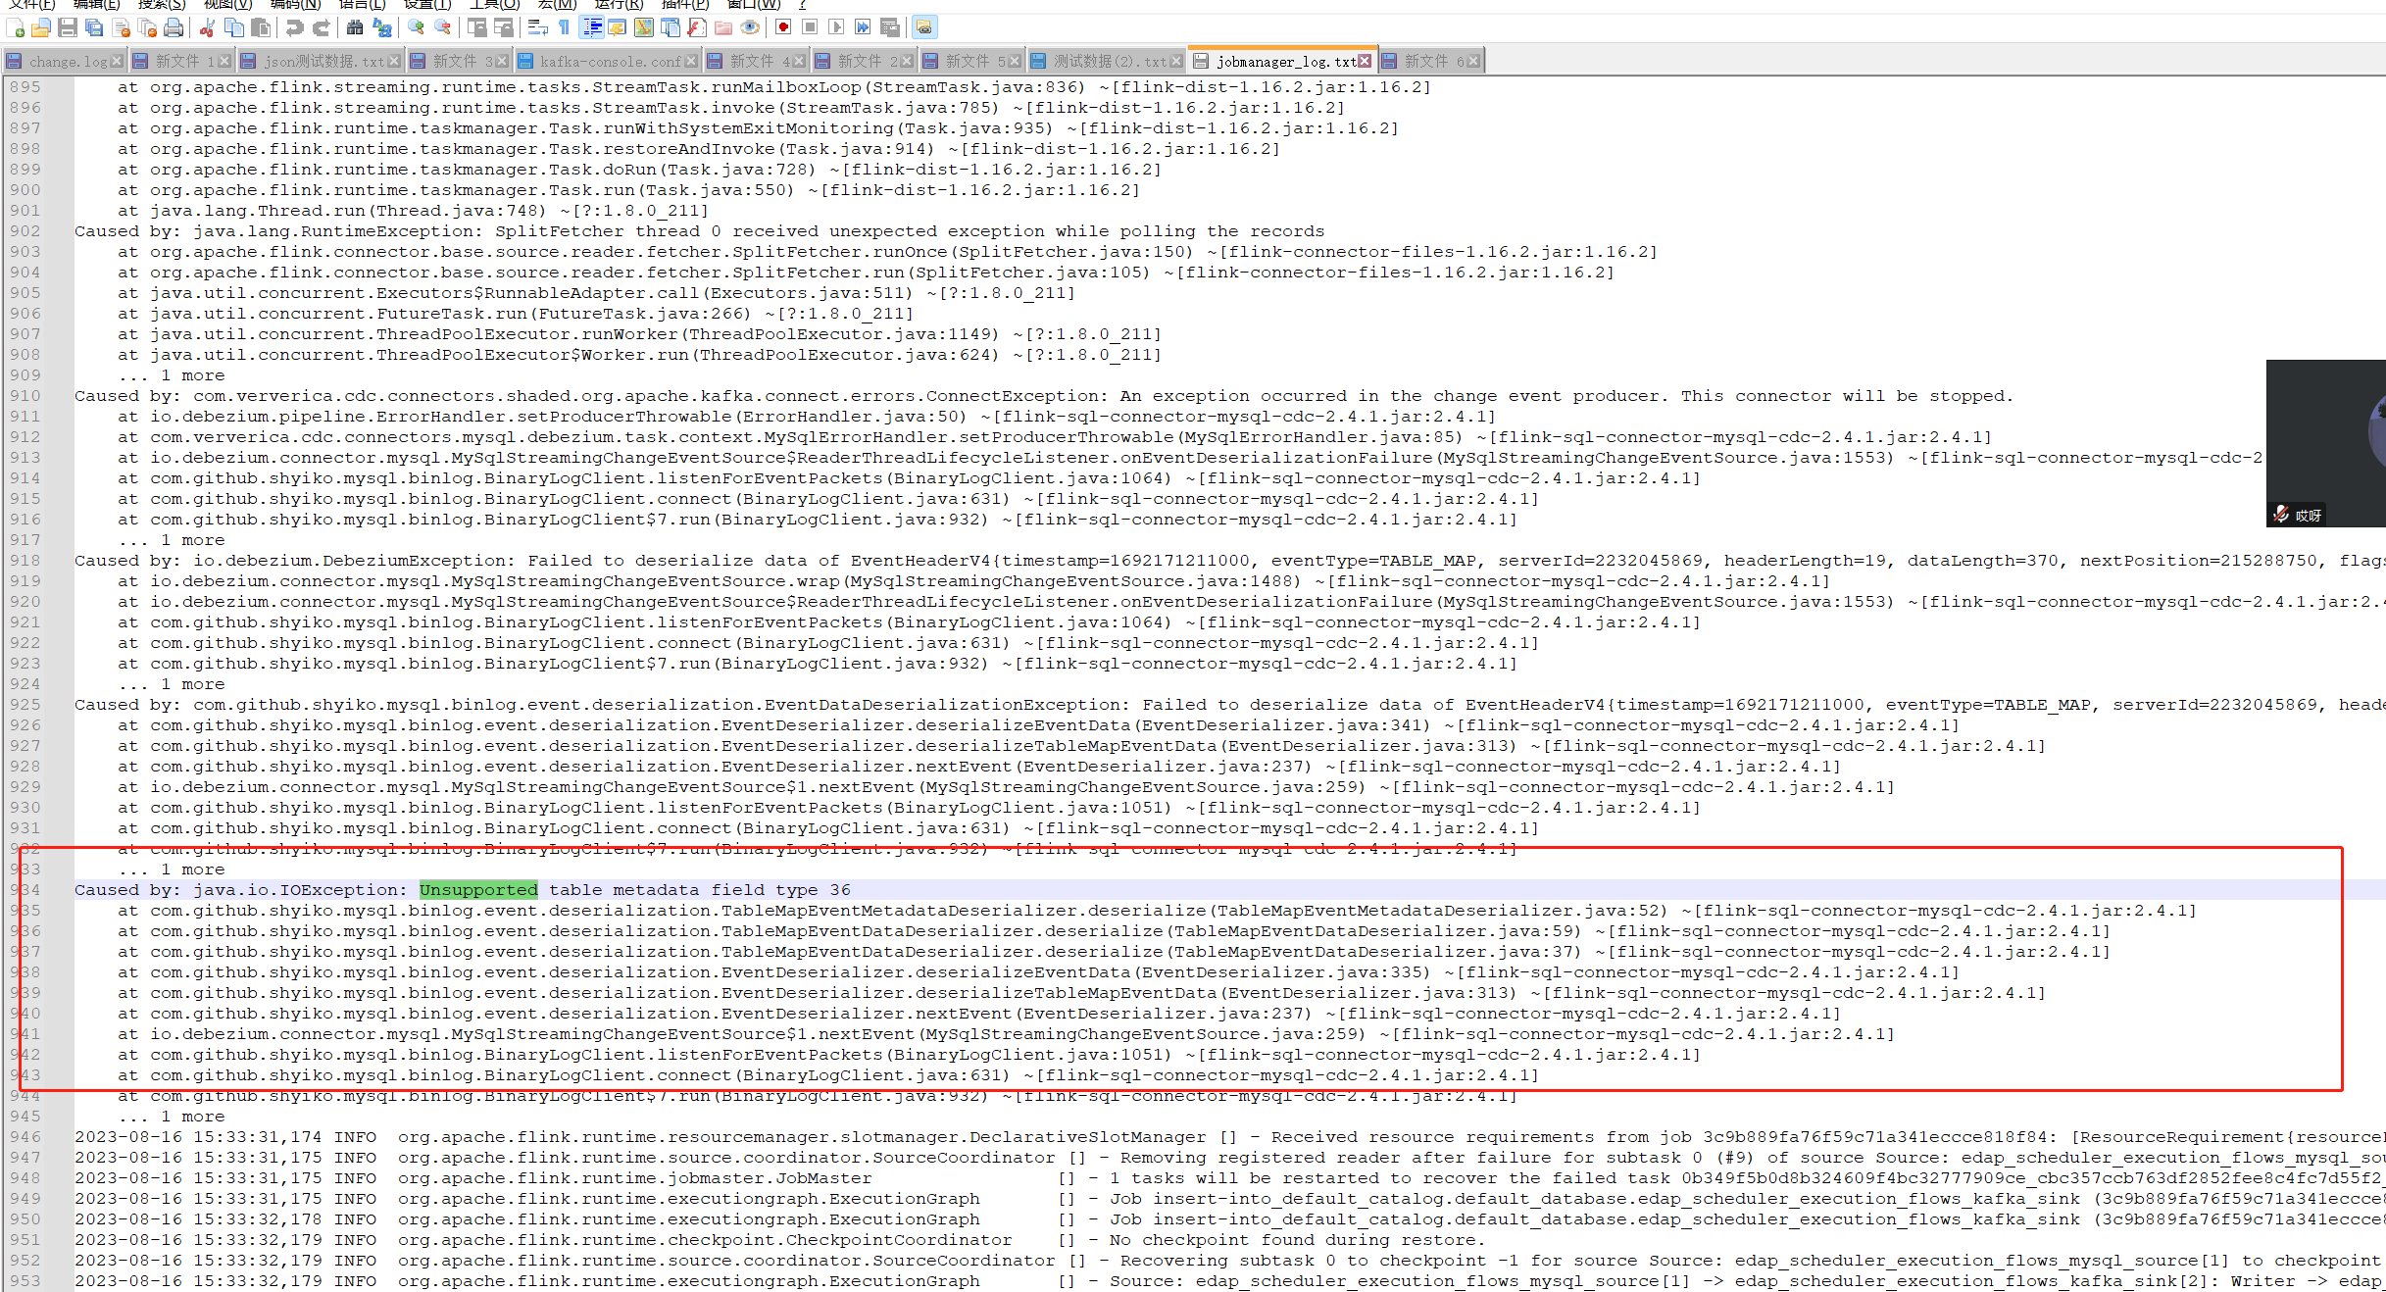Click the floating video thumbnail overlay
Viewport: 2386px width, 1292px height.
coord(2325,443)
